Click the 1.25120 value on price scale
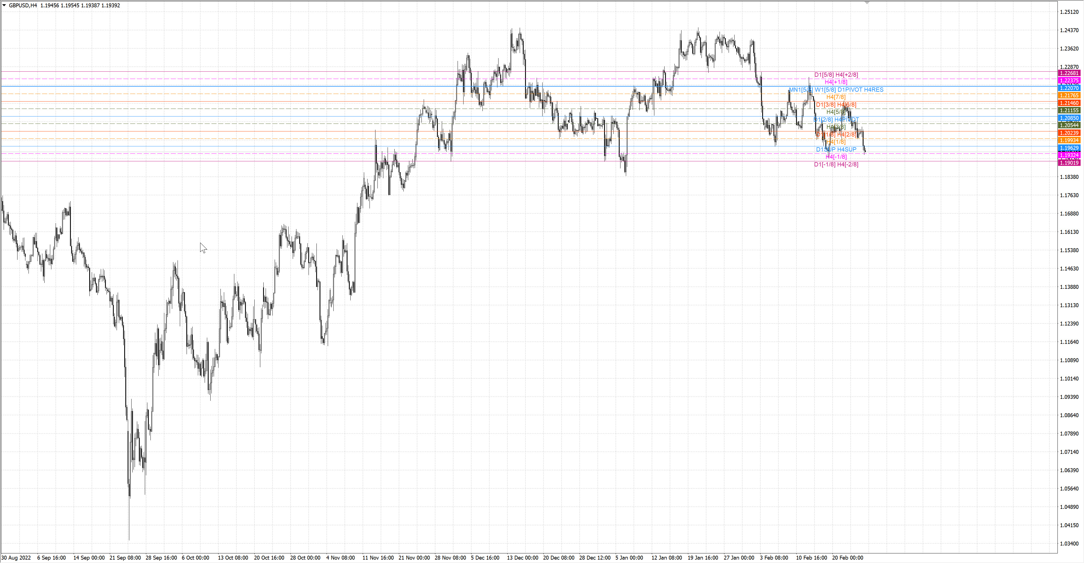Screen dimensions: 1084x563 click(1069, 12)
